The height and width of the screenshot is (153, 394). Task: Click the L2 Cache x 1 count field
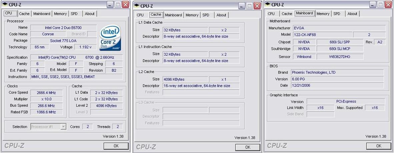pos(224,79)
